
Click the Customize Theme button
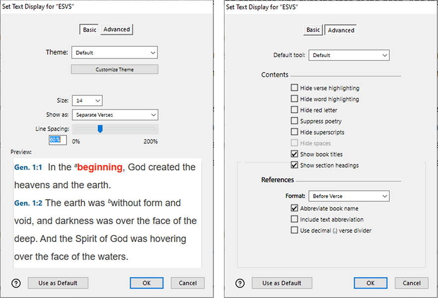pyautogui.click(x=114, y=70)
